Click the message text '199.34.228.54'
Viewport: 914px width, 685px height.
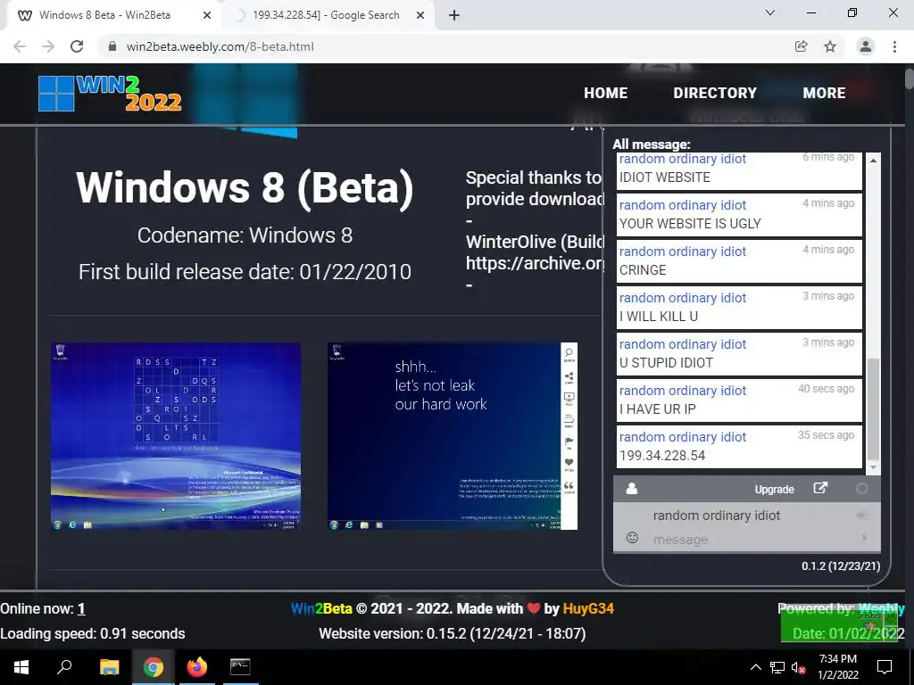point(662,456)
